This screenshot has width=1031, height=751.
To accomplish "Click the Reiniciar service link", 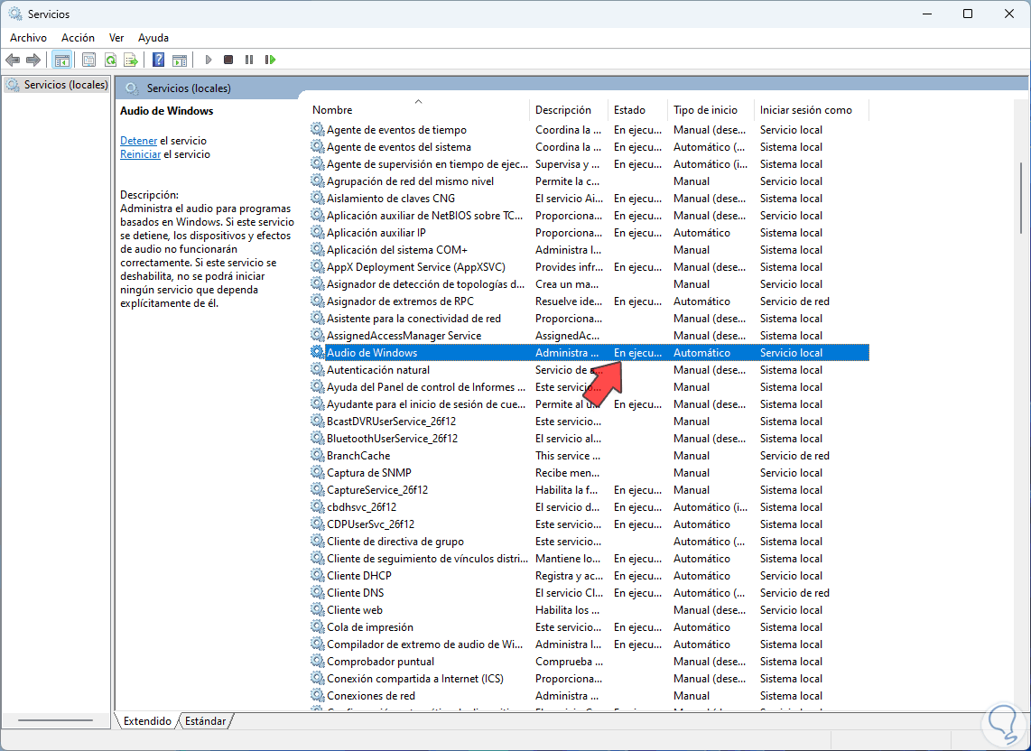I will point(141,154).
